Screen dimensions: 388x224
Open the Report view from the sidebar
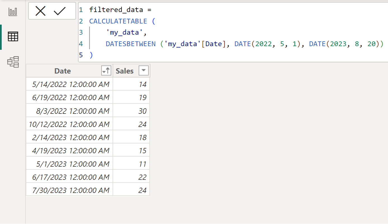pyautogui.click(x=13, y=12)
